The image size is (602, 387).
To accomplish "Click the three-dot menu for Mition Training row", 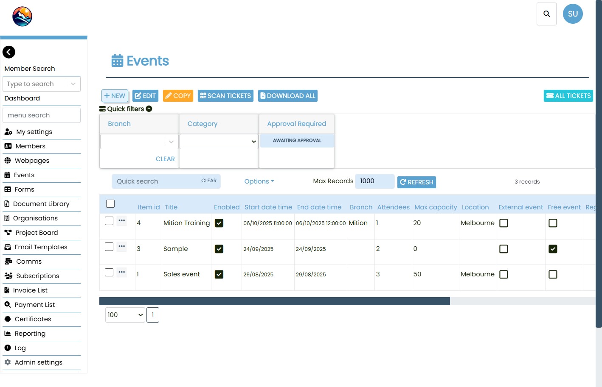I will (x=122, y=220).
